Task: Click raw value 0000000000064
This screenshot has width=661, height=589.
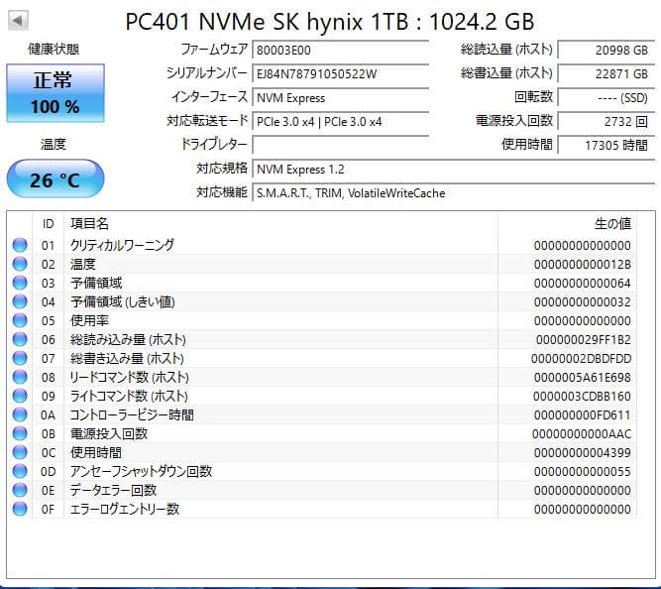Action: pos(582,284)
